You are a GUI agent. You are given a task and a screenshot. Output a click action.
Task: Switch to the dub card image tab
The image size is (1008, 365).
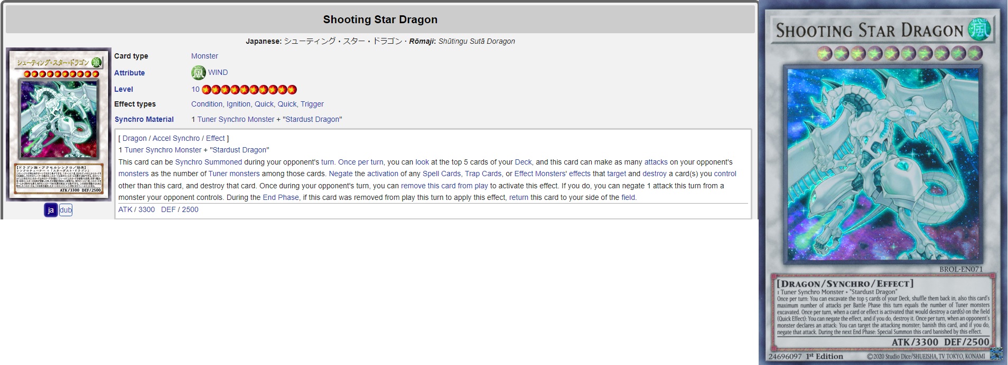pyautogui.click(x=66, y=210)
